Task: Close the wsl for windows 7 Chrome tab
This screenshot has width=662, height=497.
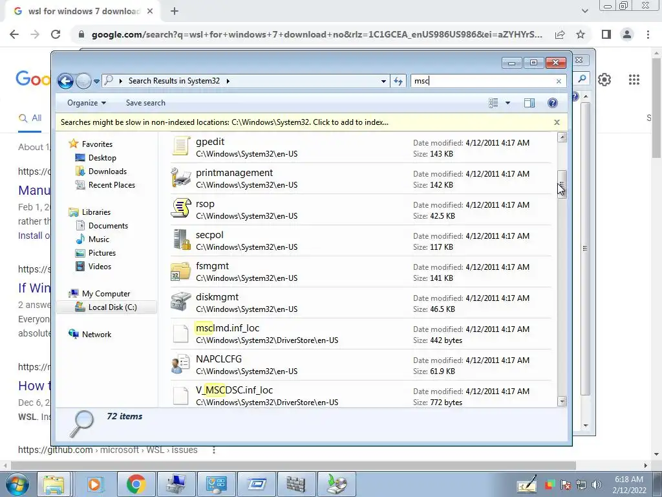Action: click(x=150, y=12)
